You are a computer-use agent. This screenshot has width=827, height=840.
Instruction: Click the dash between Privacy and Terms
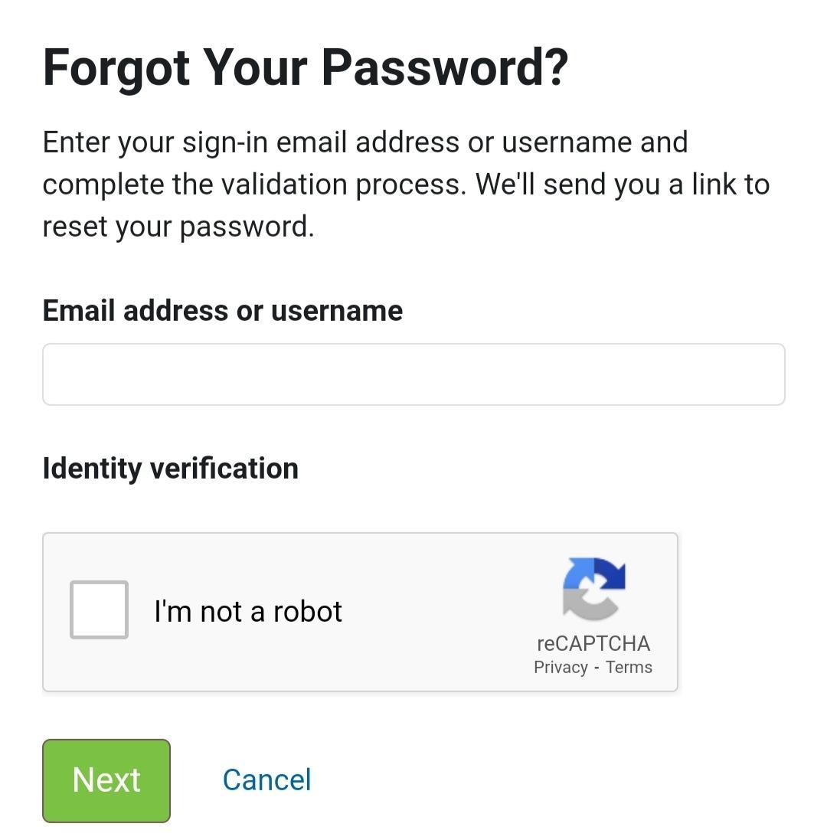[597, 668]
